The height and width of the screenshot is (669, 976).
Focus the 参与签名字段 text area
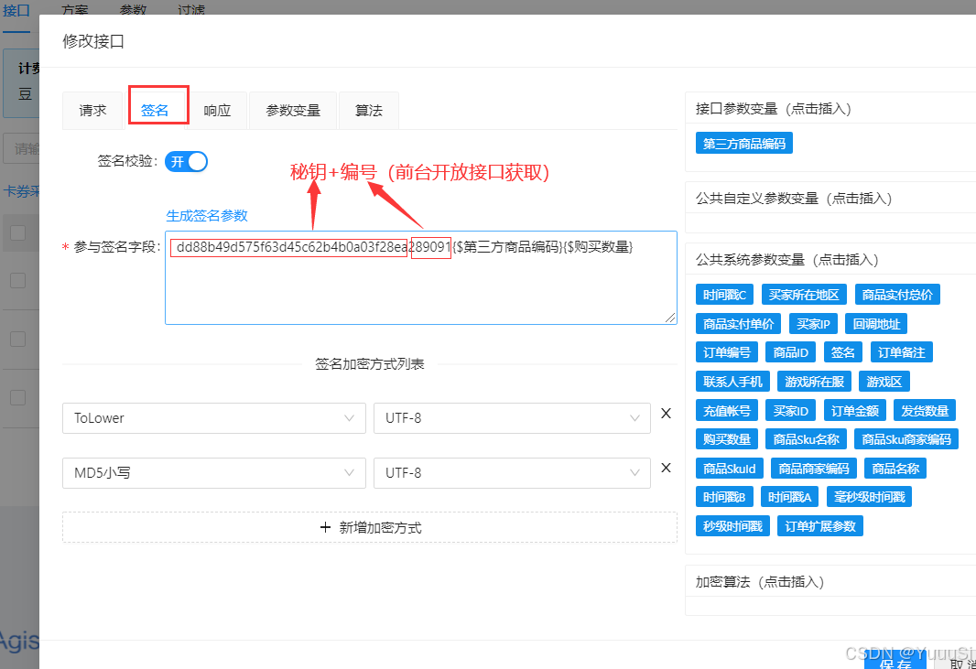point(421,277)
